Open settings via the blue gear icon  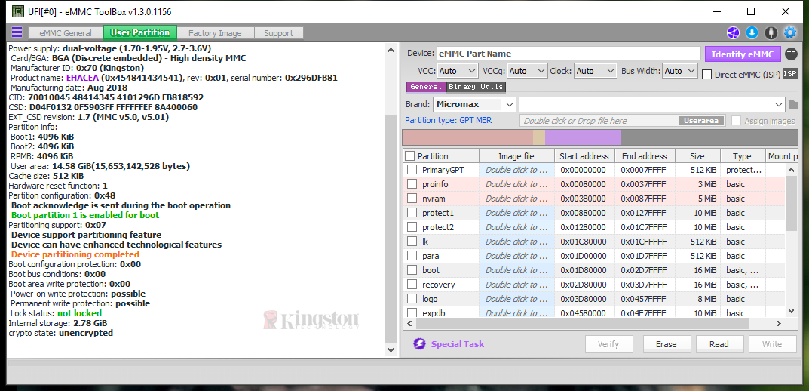[x=790, y=32]
